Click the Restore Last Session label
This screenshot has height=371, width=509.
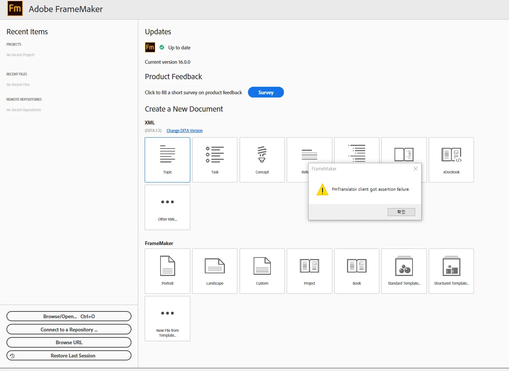coord(73,356)
